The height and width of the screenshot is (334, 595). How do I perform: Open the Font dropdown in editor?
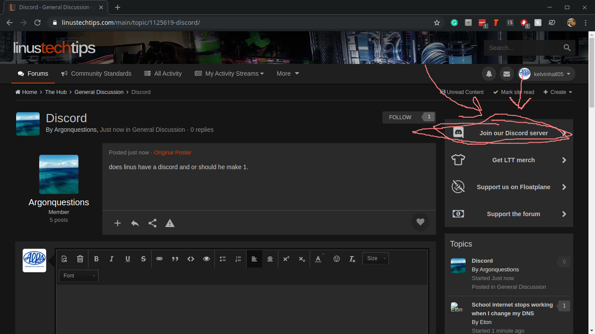78,276
